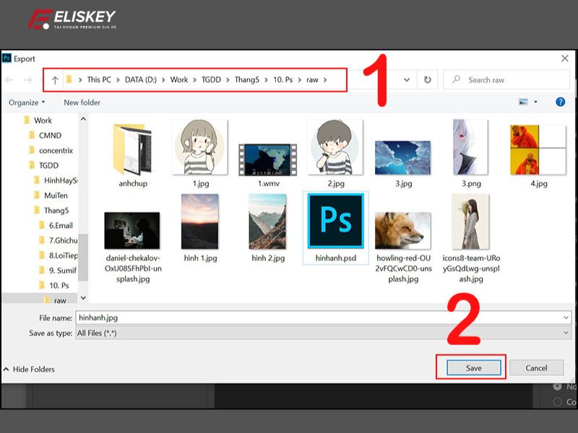
Task: Click the change view icon near Help
Action: pyautogui.click(x=522, y=102)
